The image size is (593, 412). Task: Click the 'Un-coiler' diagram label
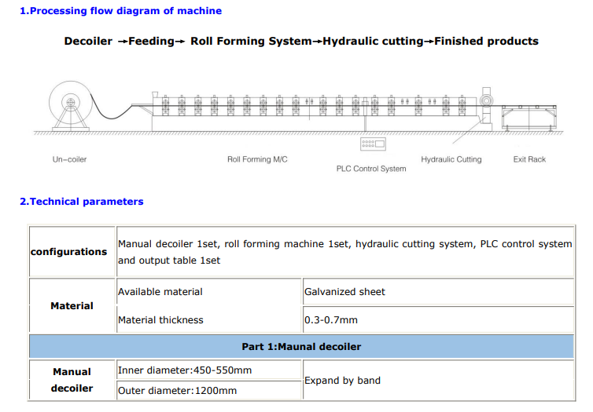pos(69,159)
